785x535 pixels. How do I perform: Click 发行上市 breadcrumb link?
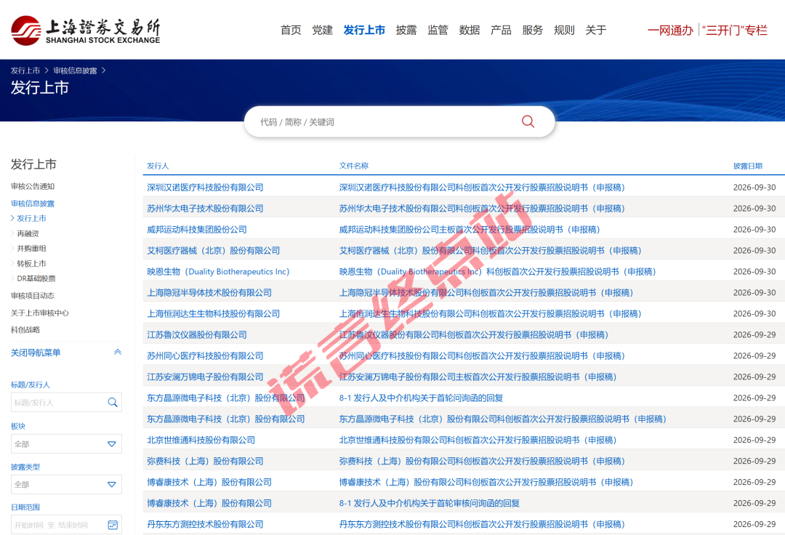(x=25, y=71)
